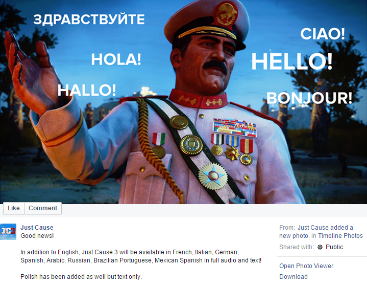This screenshot has height=286, width=367.
Task: Open the Timeline Photos album link
Action: point(340,236)
